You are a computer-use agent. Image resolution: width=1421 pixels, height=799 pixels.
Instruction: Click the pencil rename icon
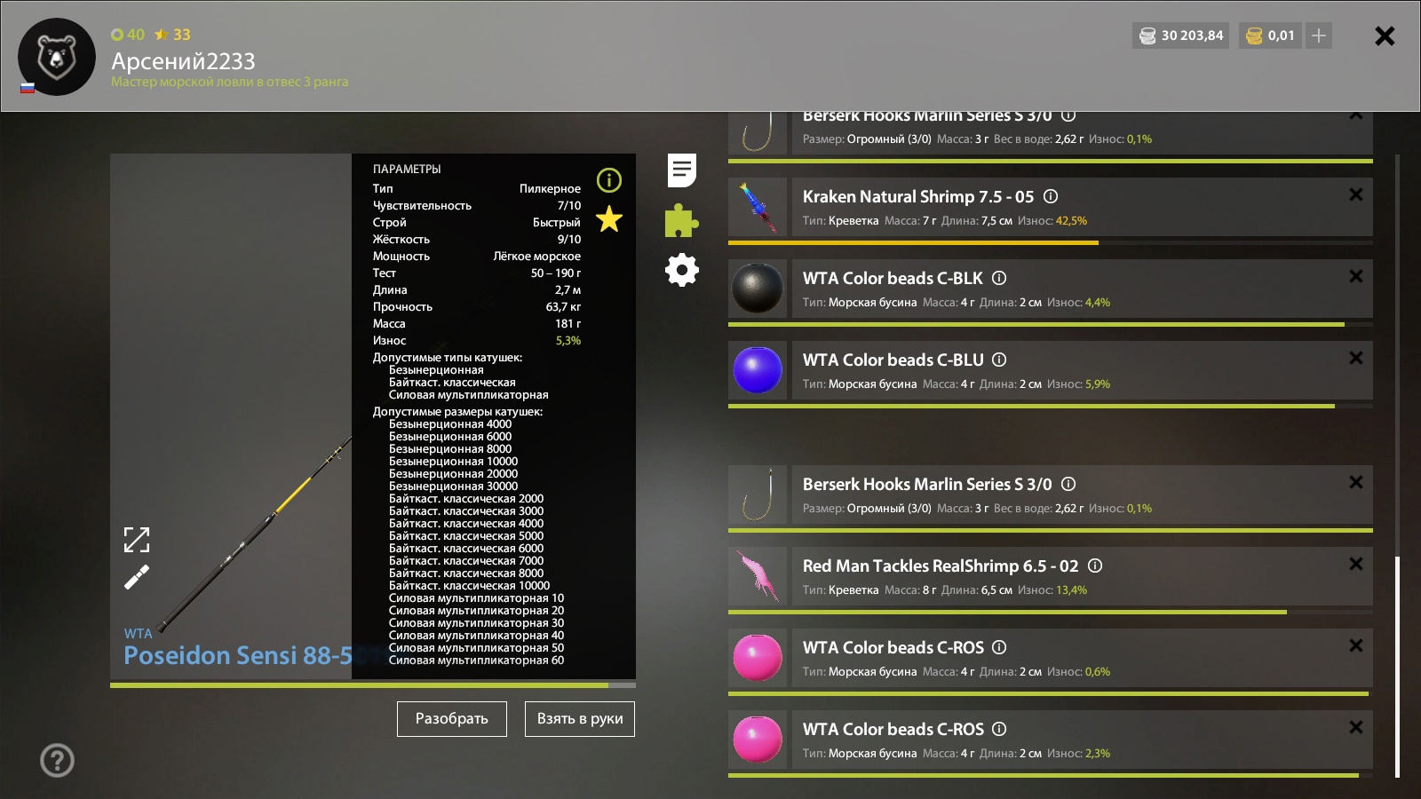(x=137, y=578)
